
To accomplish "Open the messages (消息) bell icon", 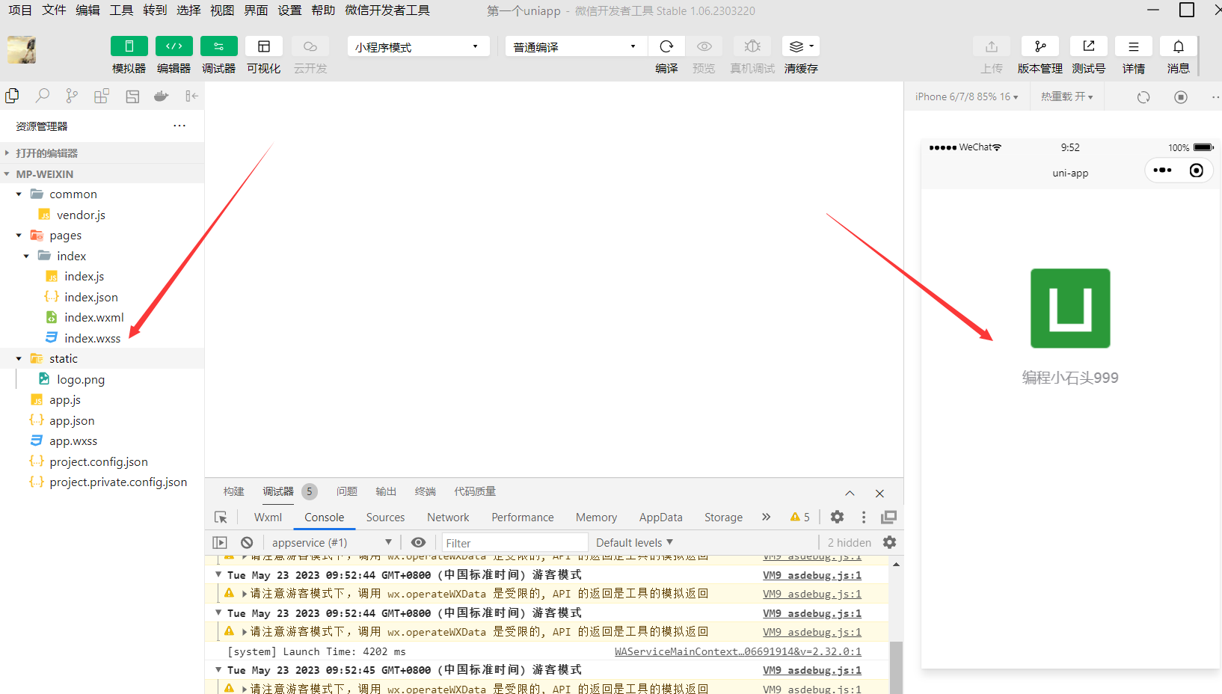I will [x=1179, y=46].
